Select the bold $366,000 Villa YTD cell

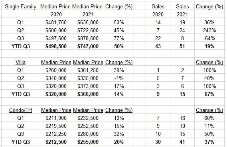88,94
